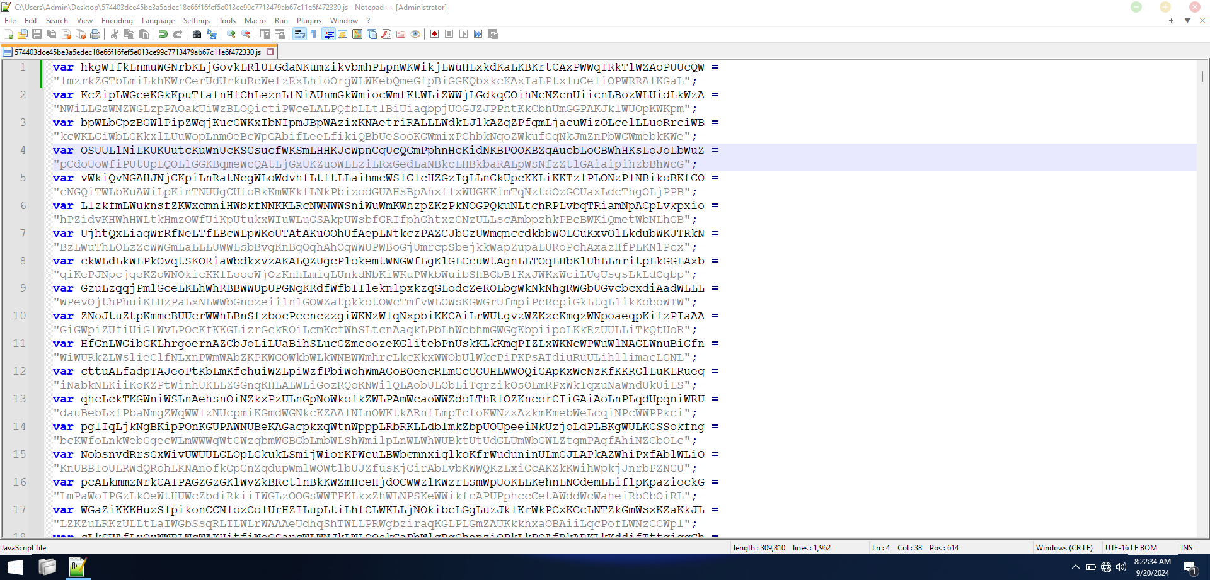
Task: Click the Zoom In magnifier icon
Action: (231, 34)
